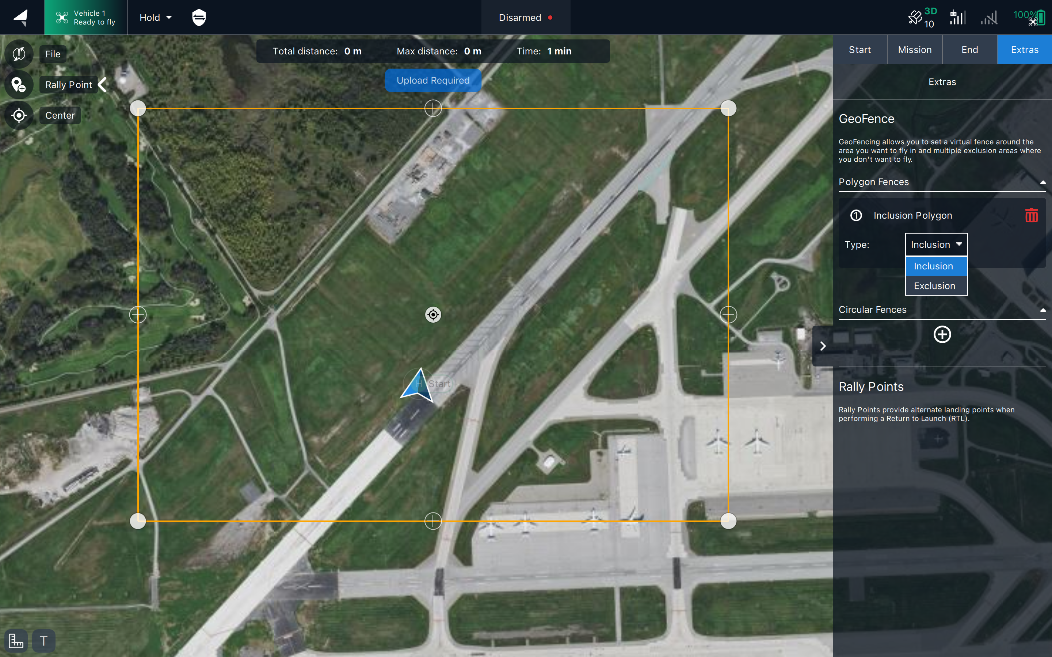Select Inclusion Polygon radio button number 1
The height and width of the screenshot is (657, 1052).
pyautogui.click(x=856, y=215)
